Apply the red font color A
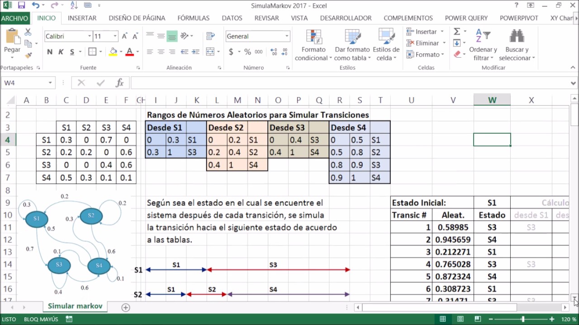 130,52
